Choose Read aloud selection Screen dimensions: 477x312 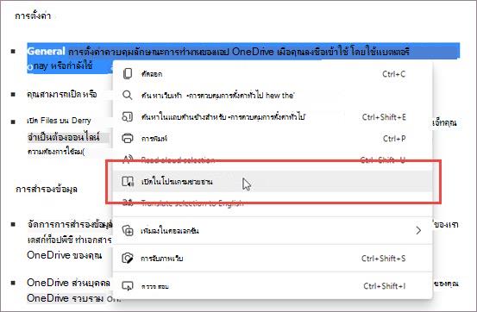pos(273,160)
